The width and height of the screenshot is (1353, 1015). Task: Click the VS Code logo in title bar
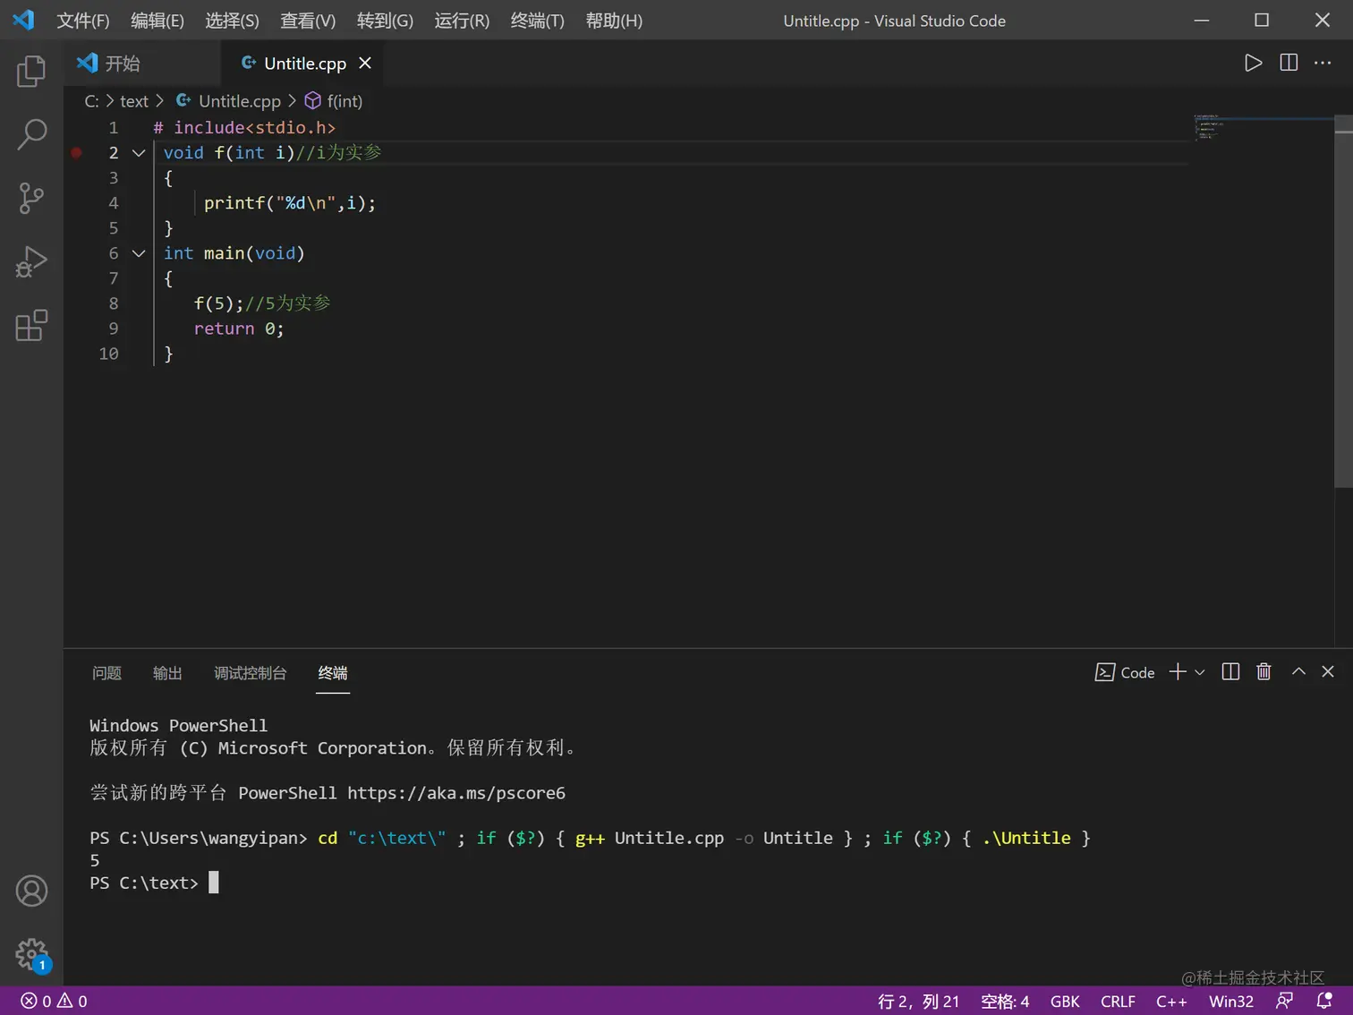[x=23, y=20]
